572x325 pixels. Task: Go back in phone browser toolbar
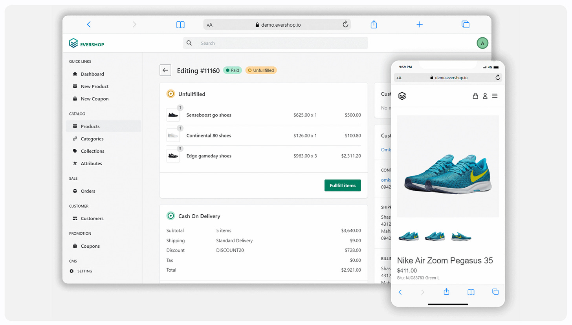[400, 292]
